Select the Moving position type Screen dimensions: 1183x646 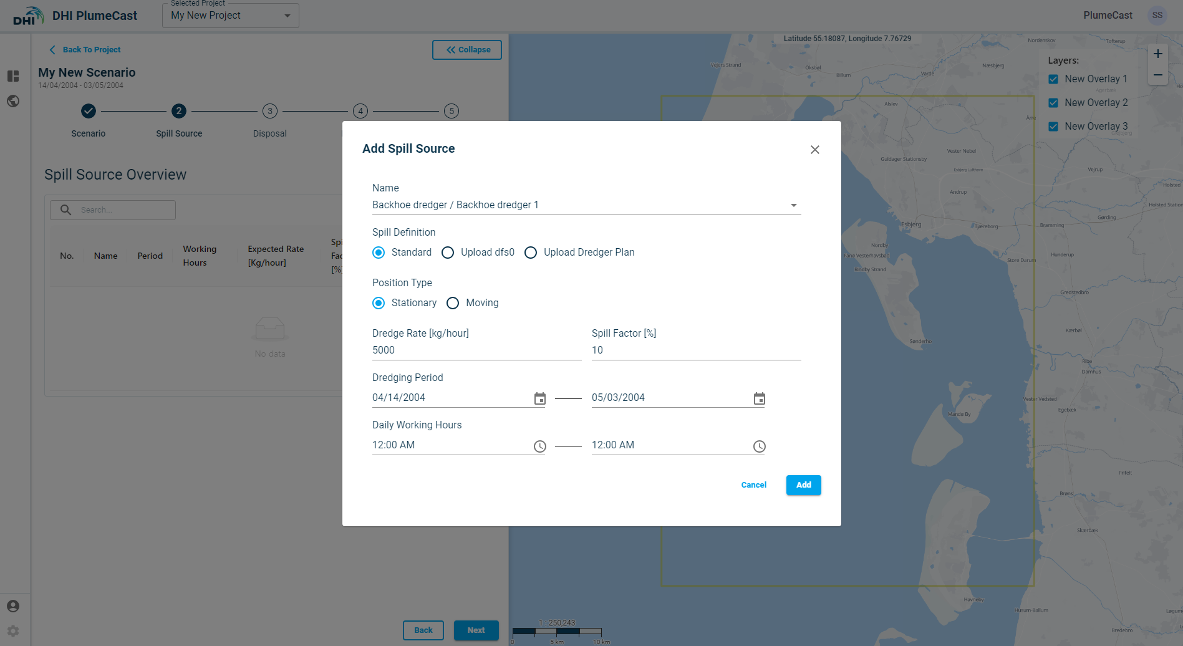[453, 303]
